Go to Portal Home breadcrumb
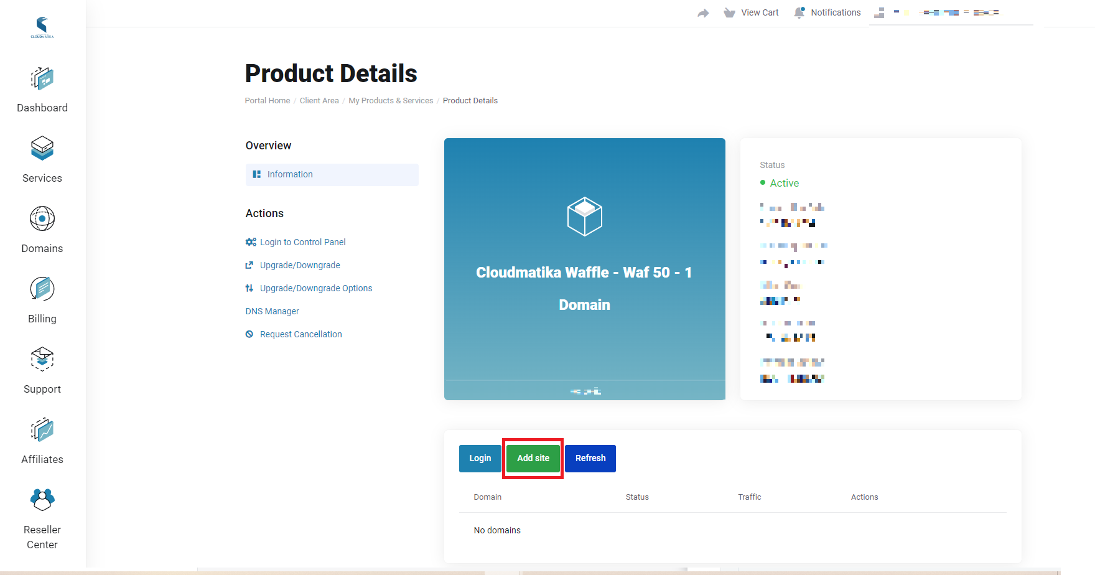1095x580 pixels. pyautogui.click(x=268, y=101)
